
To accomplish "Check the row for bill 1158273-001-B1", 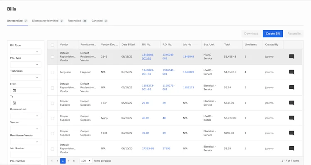I will 53,88.
